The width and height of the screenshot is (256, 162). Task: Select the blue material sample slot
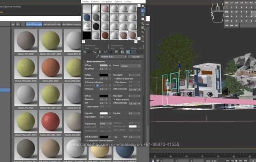click(x=87, y=17)
